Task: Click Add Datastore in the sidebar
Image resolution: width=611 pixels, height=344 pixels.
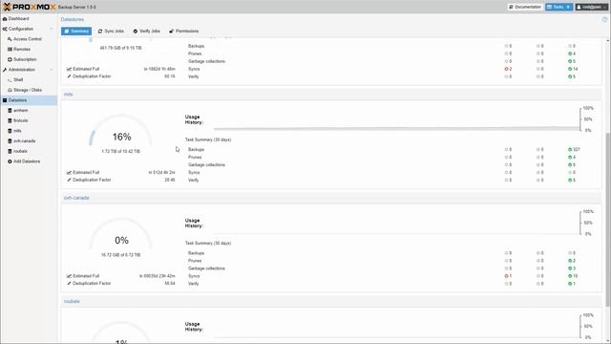Action: 27,161
